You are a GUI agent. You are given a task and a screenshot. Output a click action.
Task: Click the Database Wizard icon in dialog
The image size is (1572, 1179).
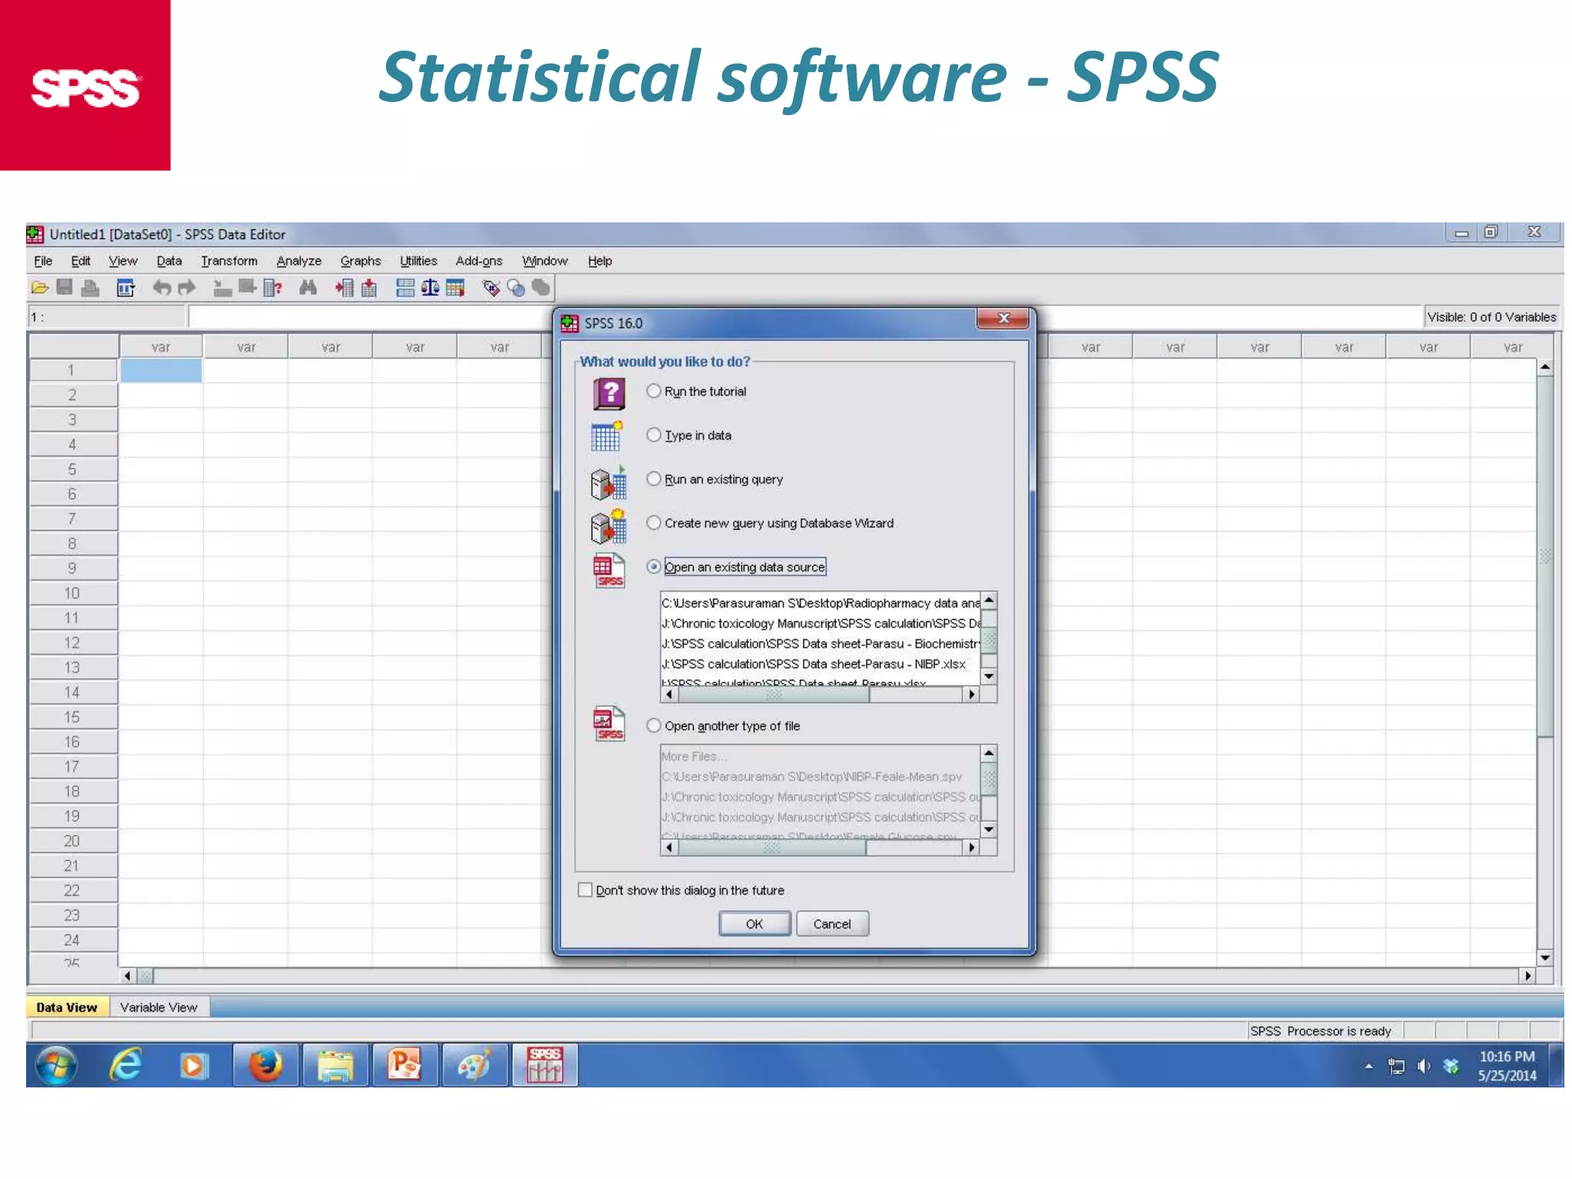point(609,527)
